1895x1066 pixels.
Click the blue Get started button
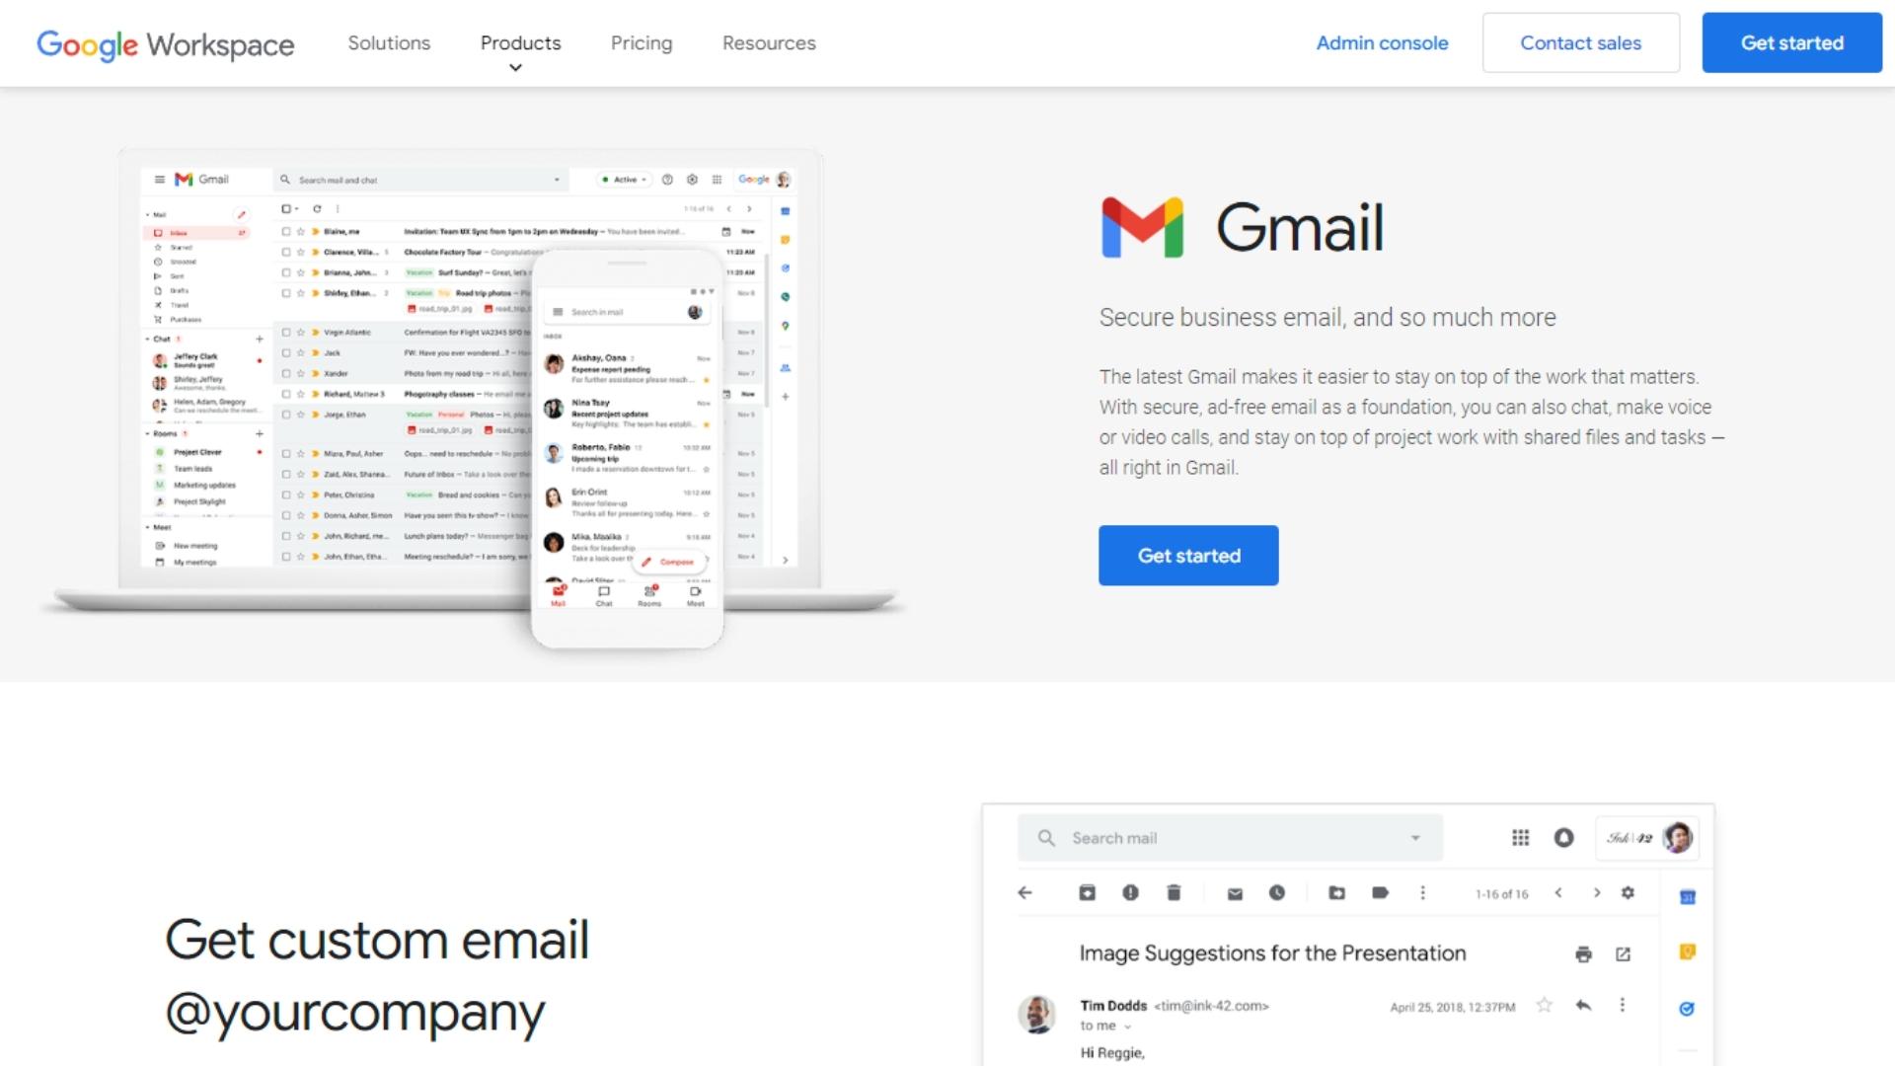(1188, 556)
